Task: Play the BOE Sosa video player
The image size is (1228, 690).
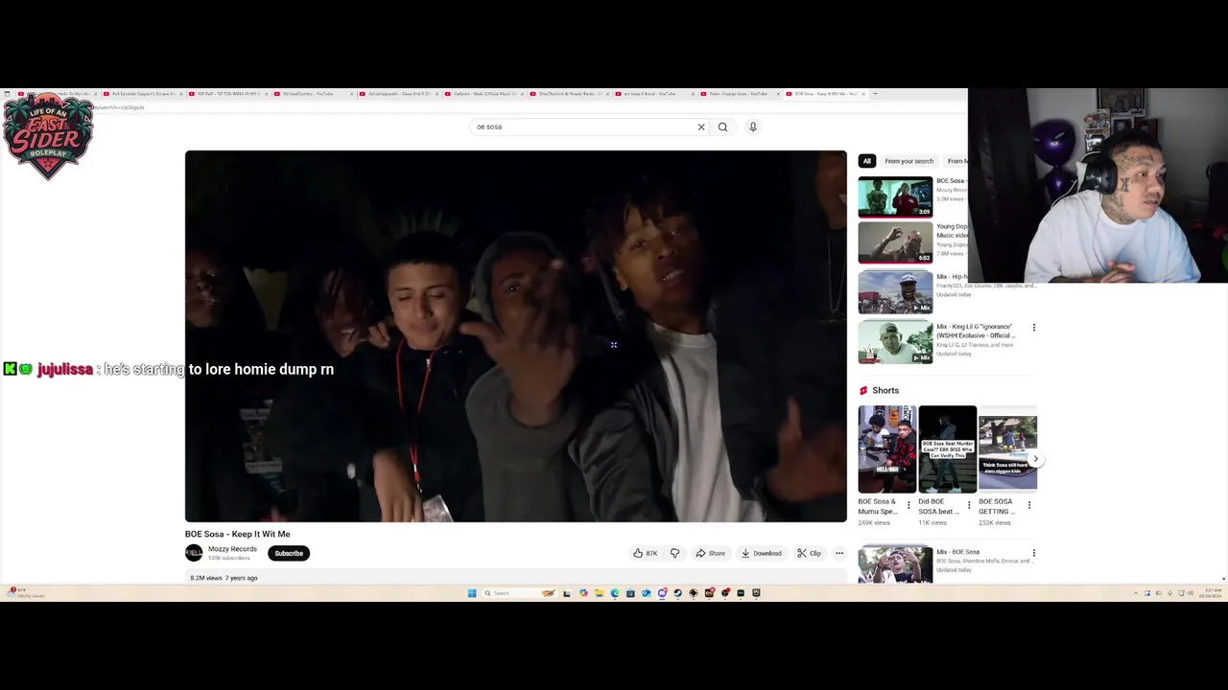Action: click(x=516, y=336)
